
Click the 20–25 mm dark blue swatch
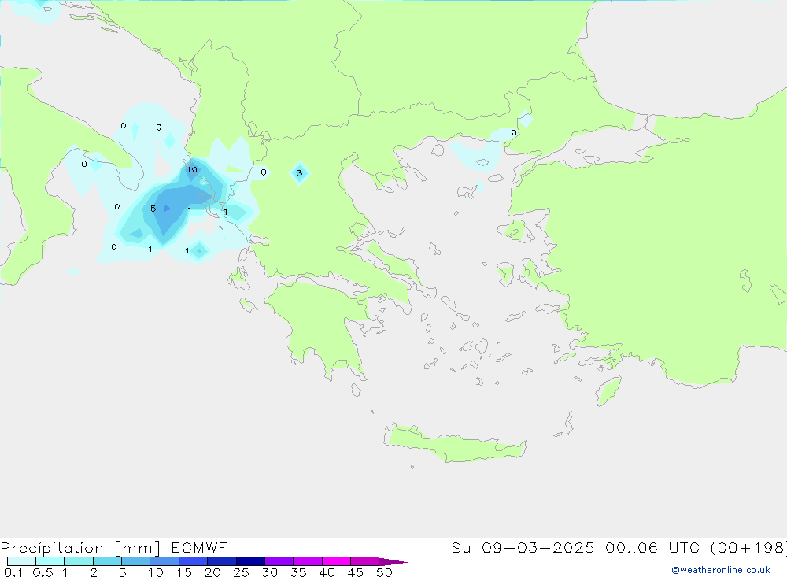tap(222, 561)
